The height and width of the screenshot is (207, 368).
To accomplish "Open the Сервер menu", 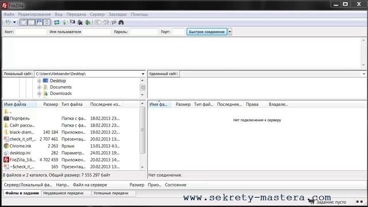I will [97, 14].
